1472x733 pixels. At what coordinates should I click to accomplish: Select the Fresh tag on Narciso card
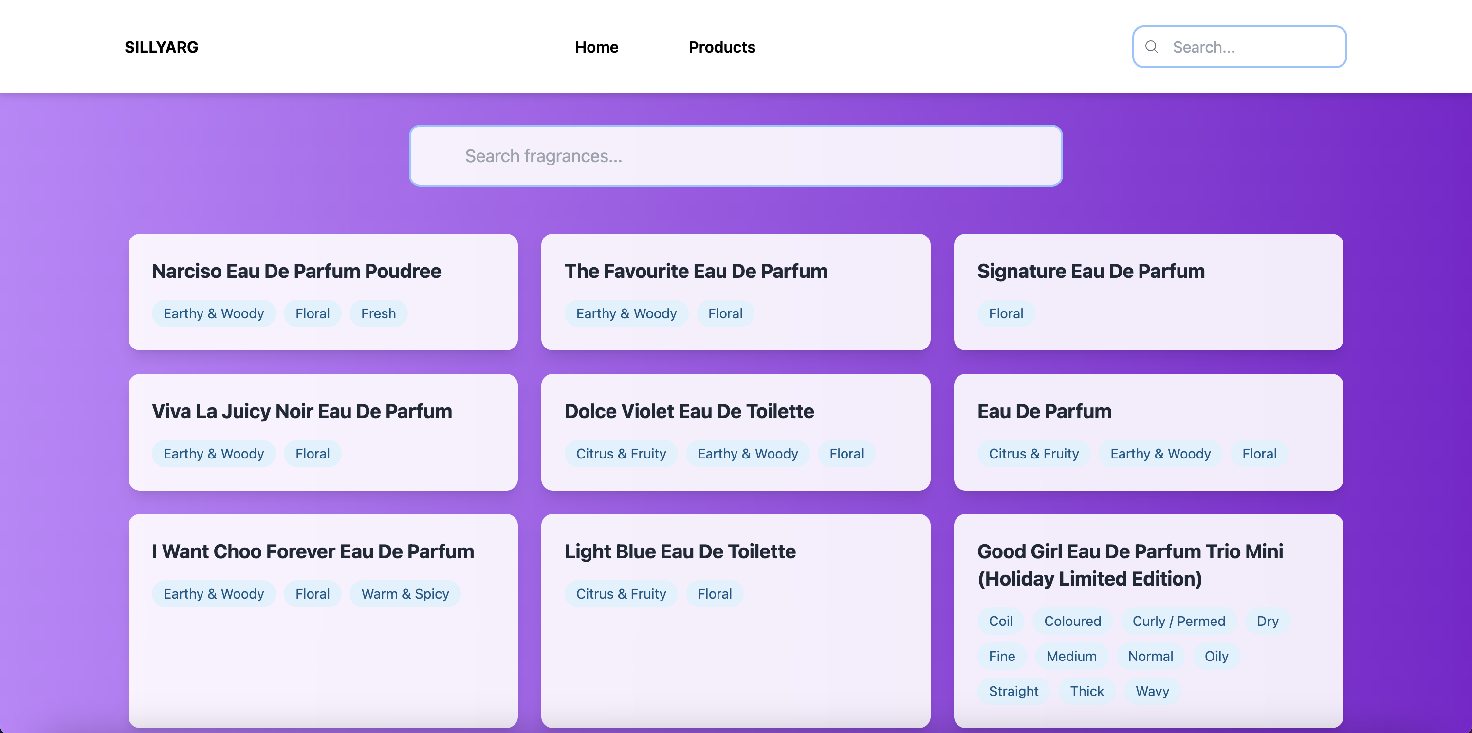coord(378,313)
